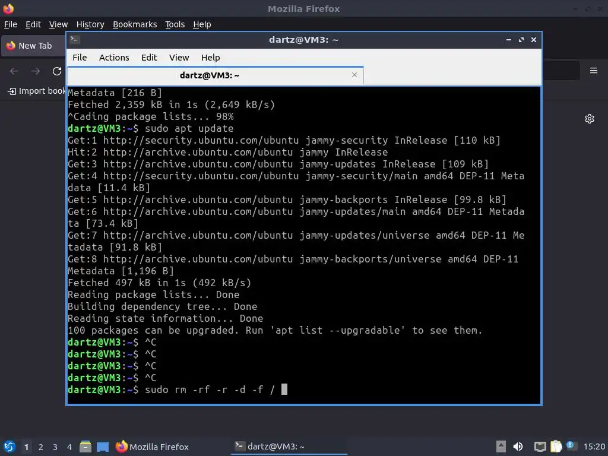
Task: Open the terminal Actions menu
Action: (114, 58)
